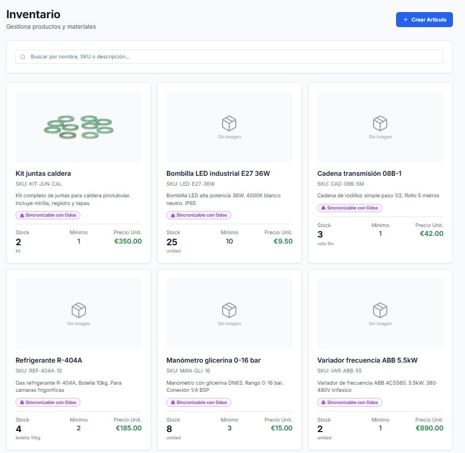Click the Odoo icon in the Cadena transmisión badge
Screen dimensions: 465x453
coord(323,208)
